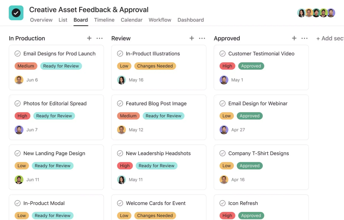This screenshot has width=344, height=220.
Task: Mark Company T-Shirt Designs complete
Action: tap(222, 153)
